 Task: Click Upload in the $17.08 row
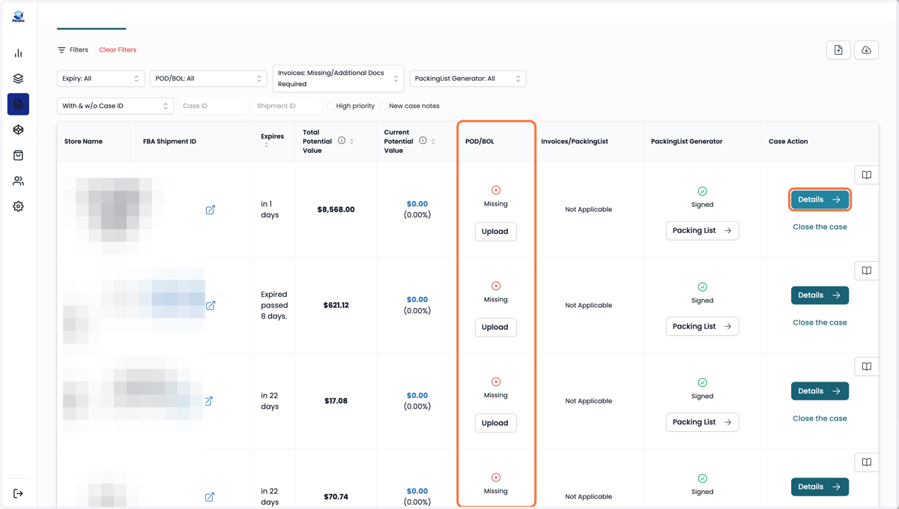(x=495, y=423)
